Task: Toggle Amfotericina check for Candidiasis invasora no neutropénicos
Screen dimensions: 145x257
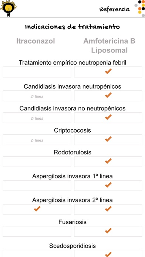Action: click(x=108, y=117)
